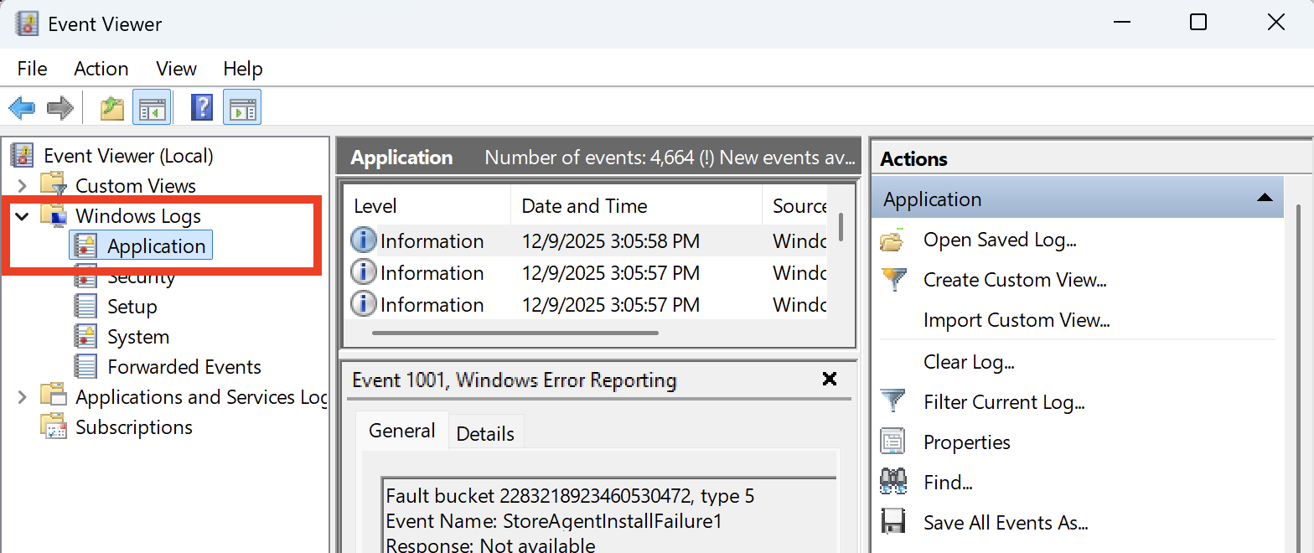Click the binoculars Find icon
1314x553 pixels.
pyautogui.click(x=894, y=483)
